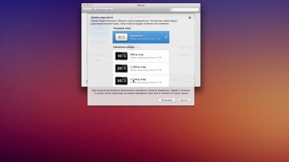The image size is (289, 162).
Task: Select the current free 5 ГБ plan
Action: 141,37
